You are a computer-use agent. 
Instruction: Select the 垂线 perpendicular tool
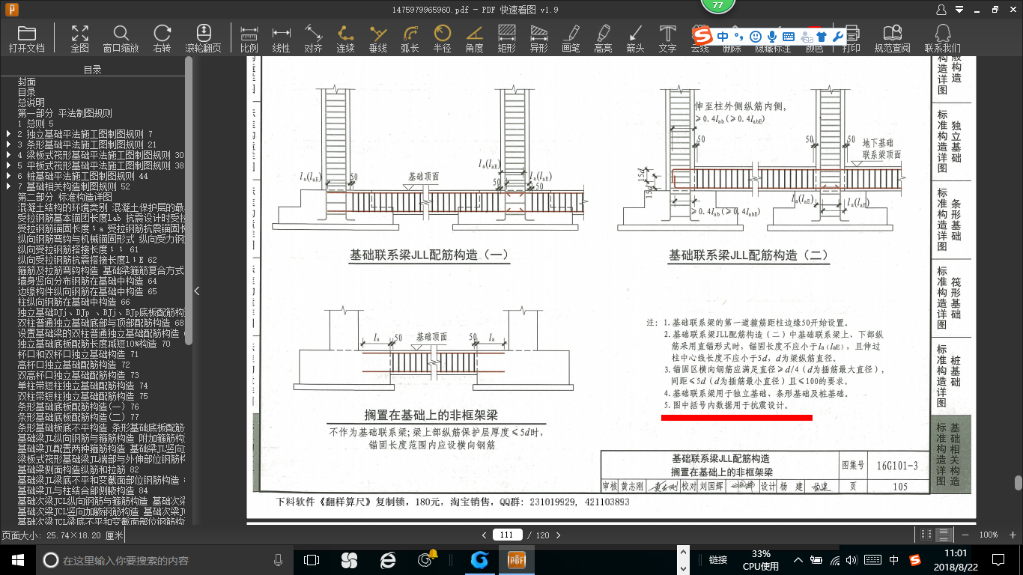377,38
